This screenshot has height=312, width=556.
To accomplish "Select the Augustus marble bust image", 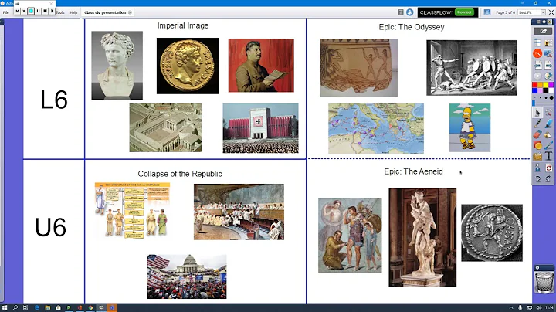I will click(117, 65).
